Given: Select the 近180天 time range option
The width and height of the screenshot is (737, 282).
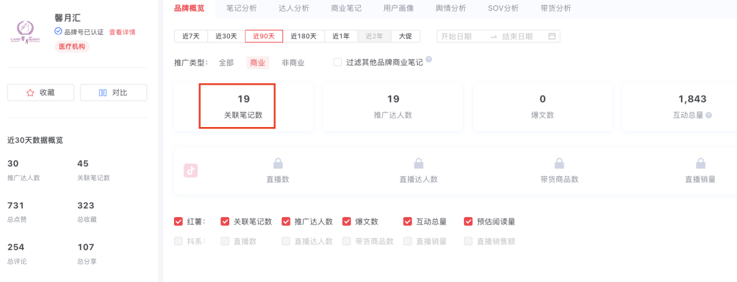Looking at the screenshot, I should point(304,36).
